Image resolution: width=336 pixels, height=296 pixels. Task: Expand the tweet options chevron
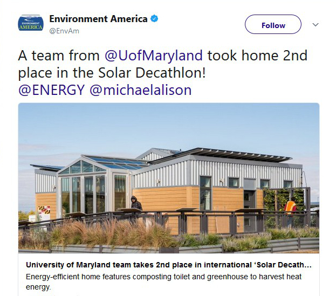[x=316, y=25]
